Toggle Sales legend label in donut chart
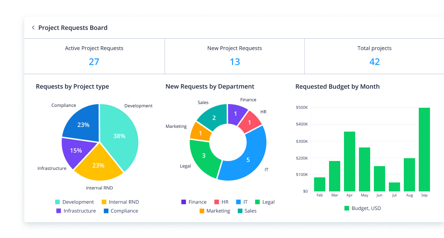Image resolution: width=444 pixels, height=238 pixels. tap(251, 211)
